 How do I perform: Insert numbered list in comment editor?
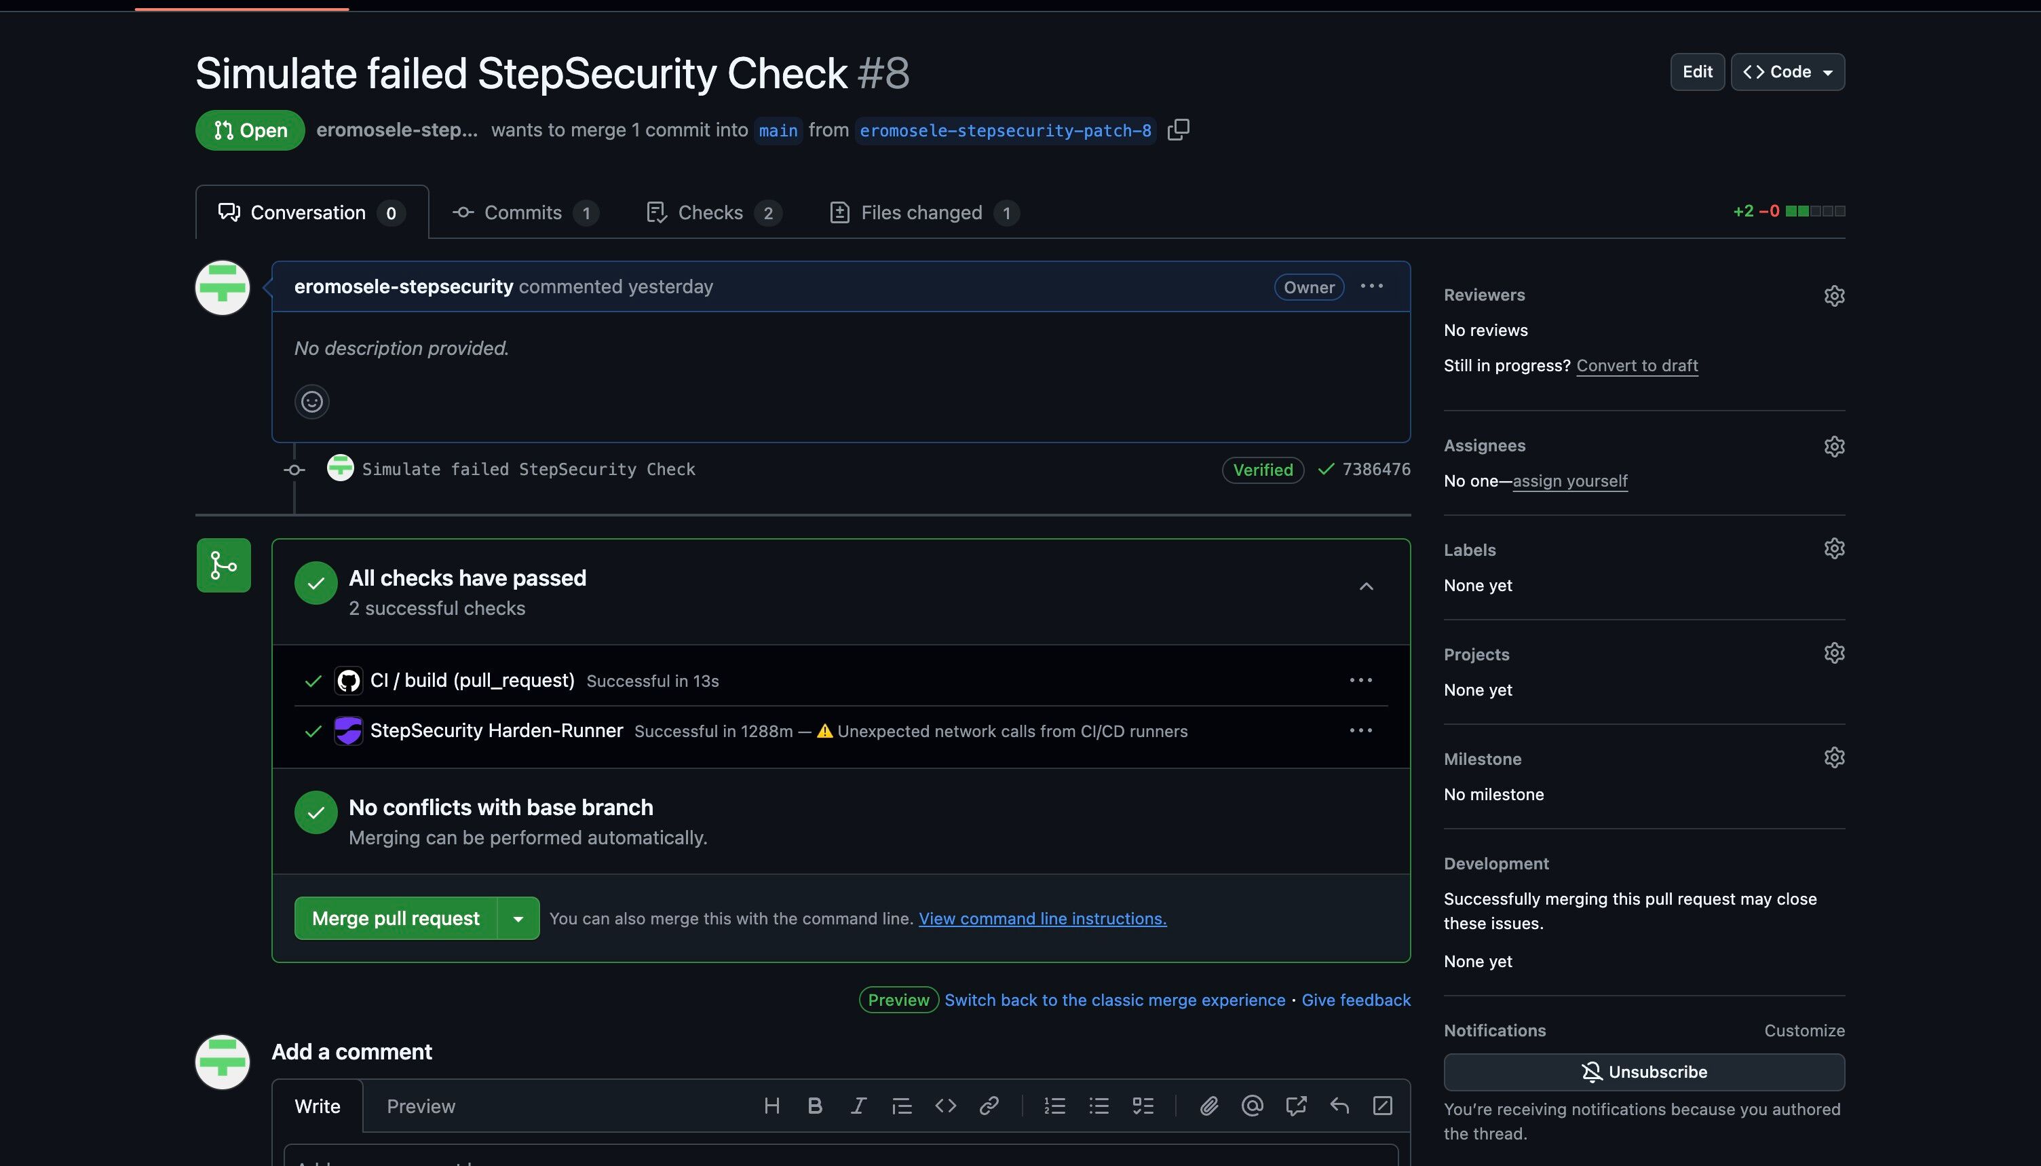[1055, 1106]
